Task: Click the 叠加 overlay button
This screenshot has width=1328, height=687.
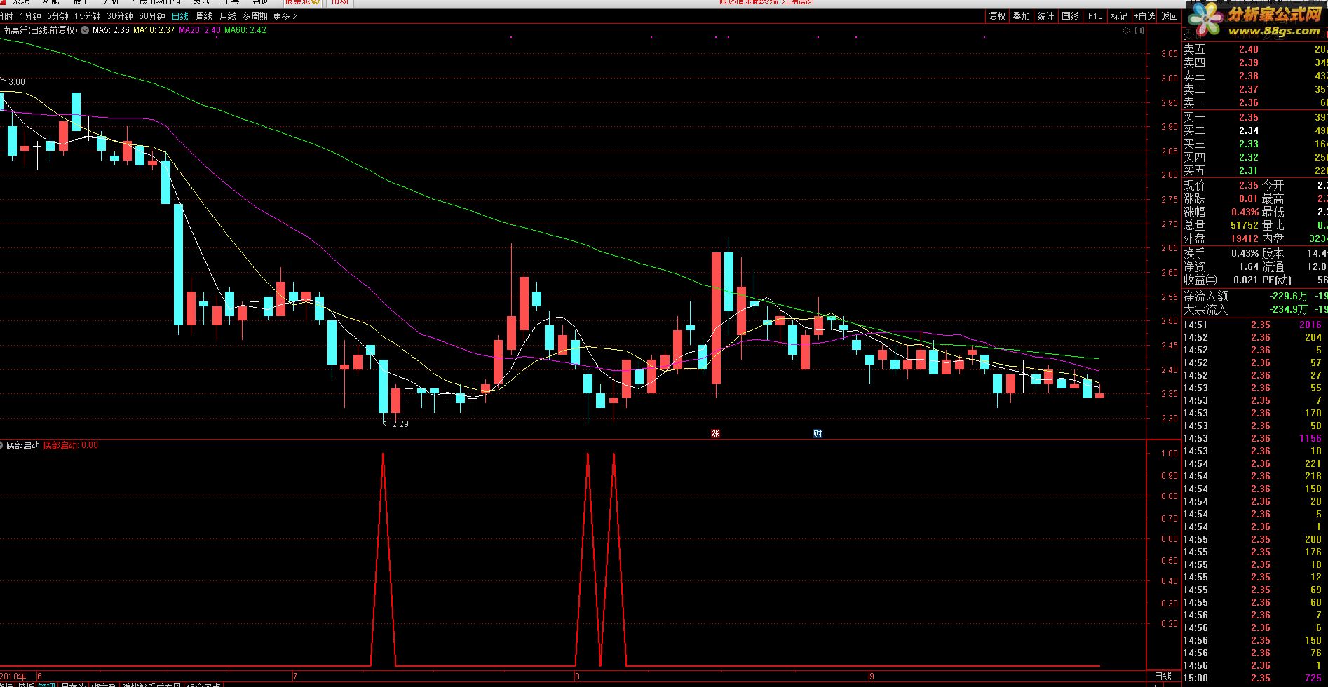Action: 1022,16
